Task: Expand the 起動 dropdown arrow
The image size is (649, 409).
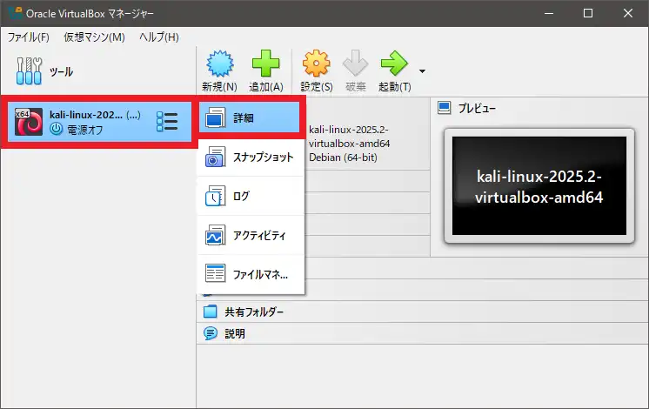Action: pos(422,71)
